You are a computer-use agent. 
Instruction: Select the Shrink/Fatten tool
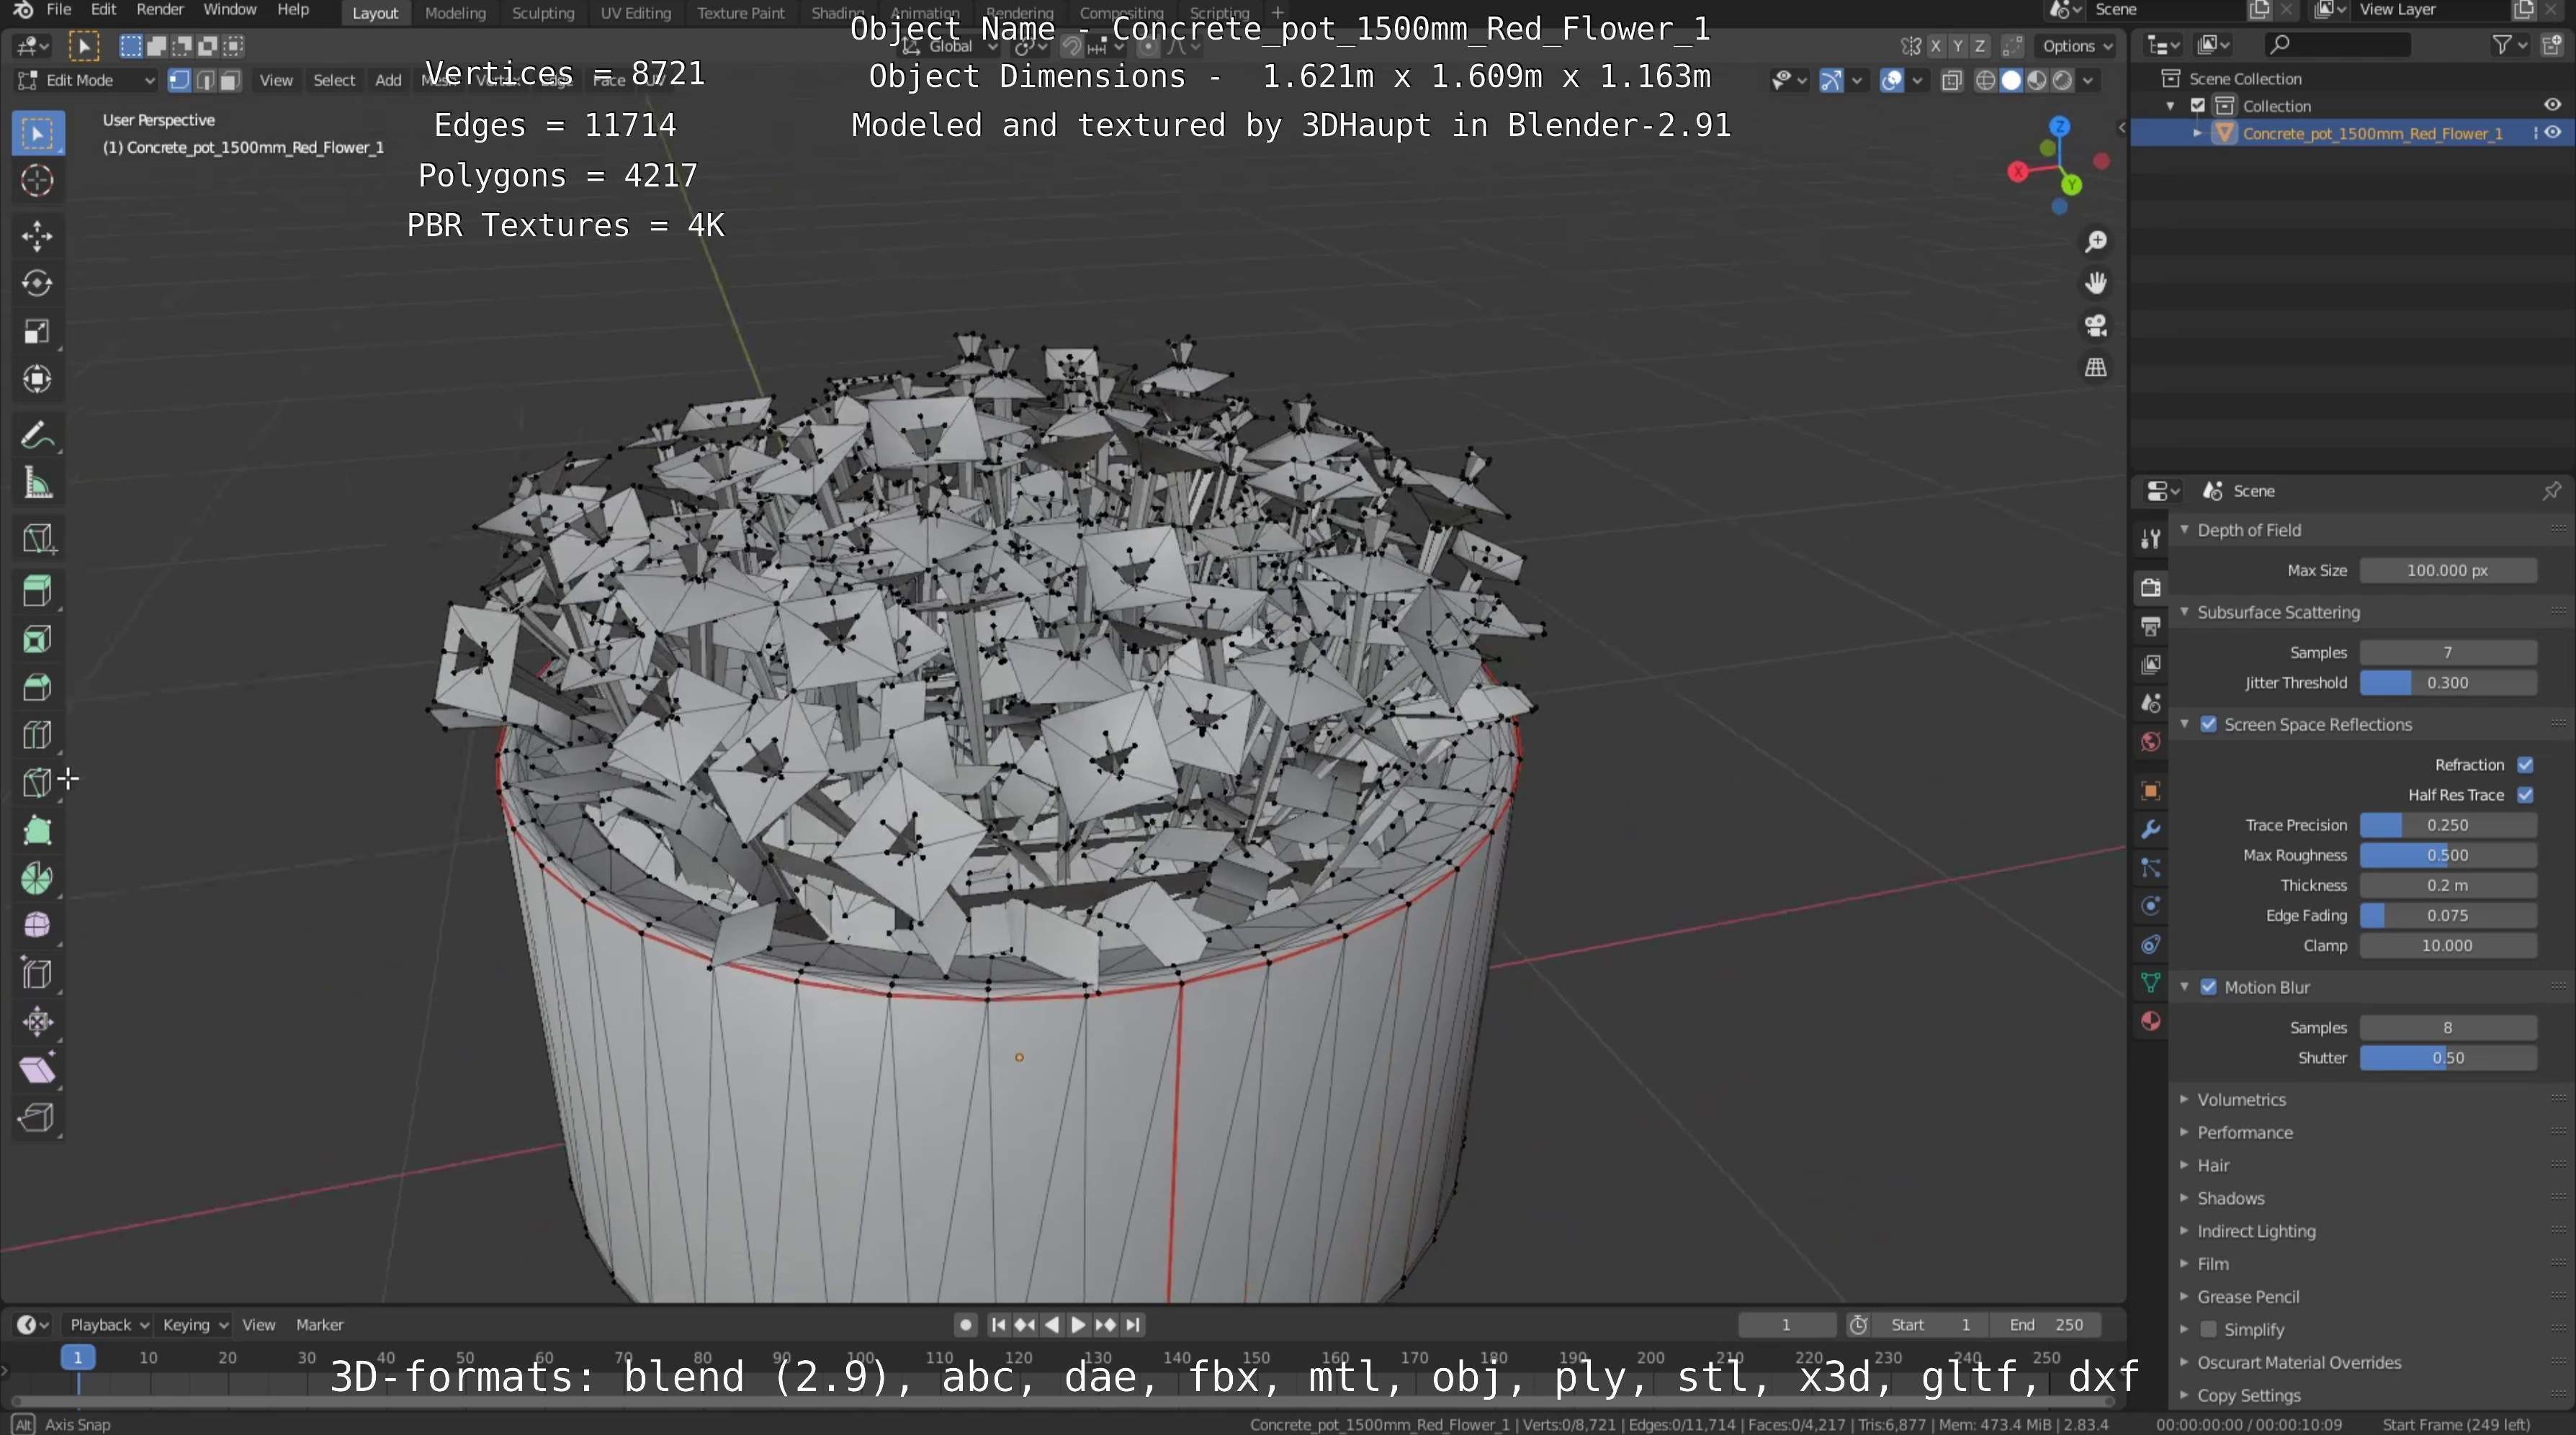click(x=37, y=1022)
